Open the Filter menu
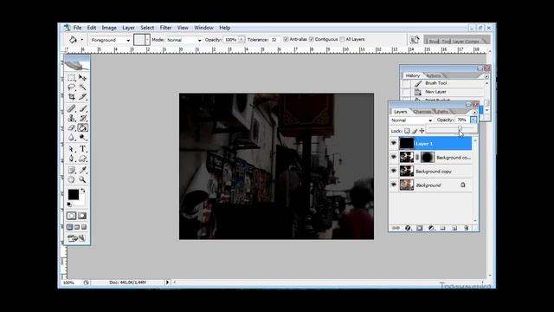Image resolution: width=554 pixels, height=312 pixels. pos(165,28)
